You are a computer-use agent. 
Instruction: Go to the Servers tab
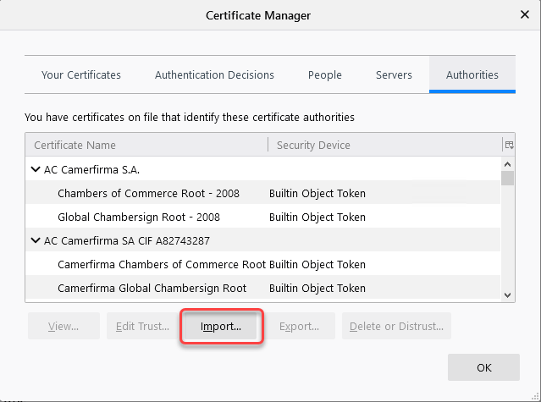pos(394,74)
